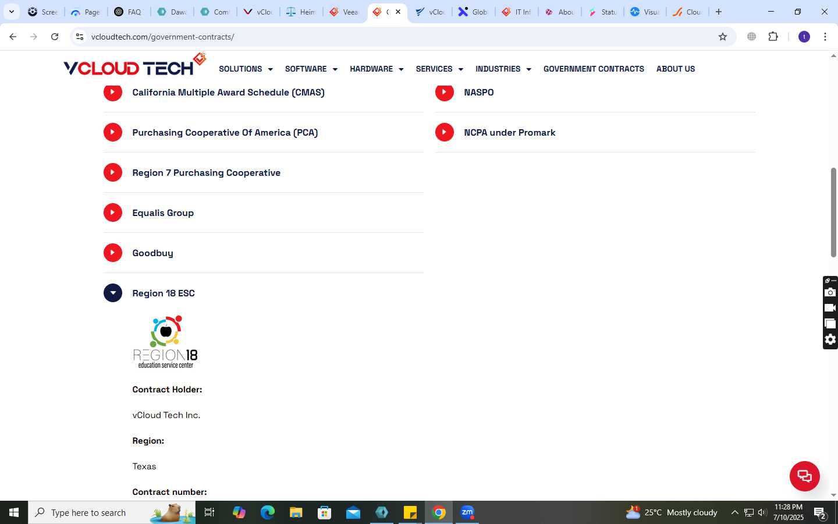Open Zoom from the taskbar
The height and width of the screenshot is (524, 838).
tap(467, 512)
